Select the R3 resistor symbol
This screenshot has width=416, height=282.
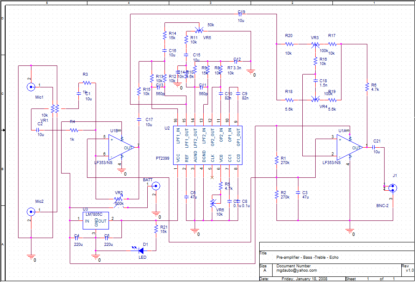87,83
